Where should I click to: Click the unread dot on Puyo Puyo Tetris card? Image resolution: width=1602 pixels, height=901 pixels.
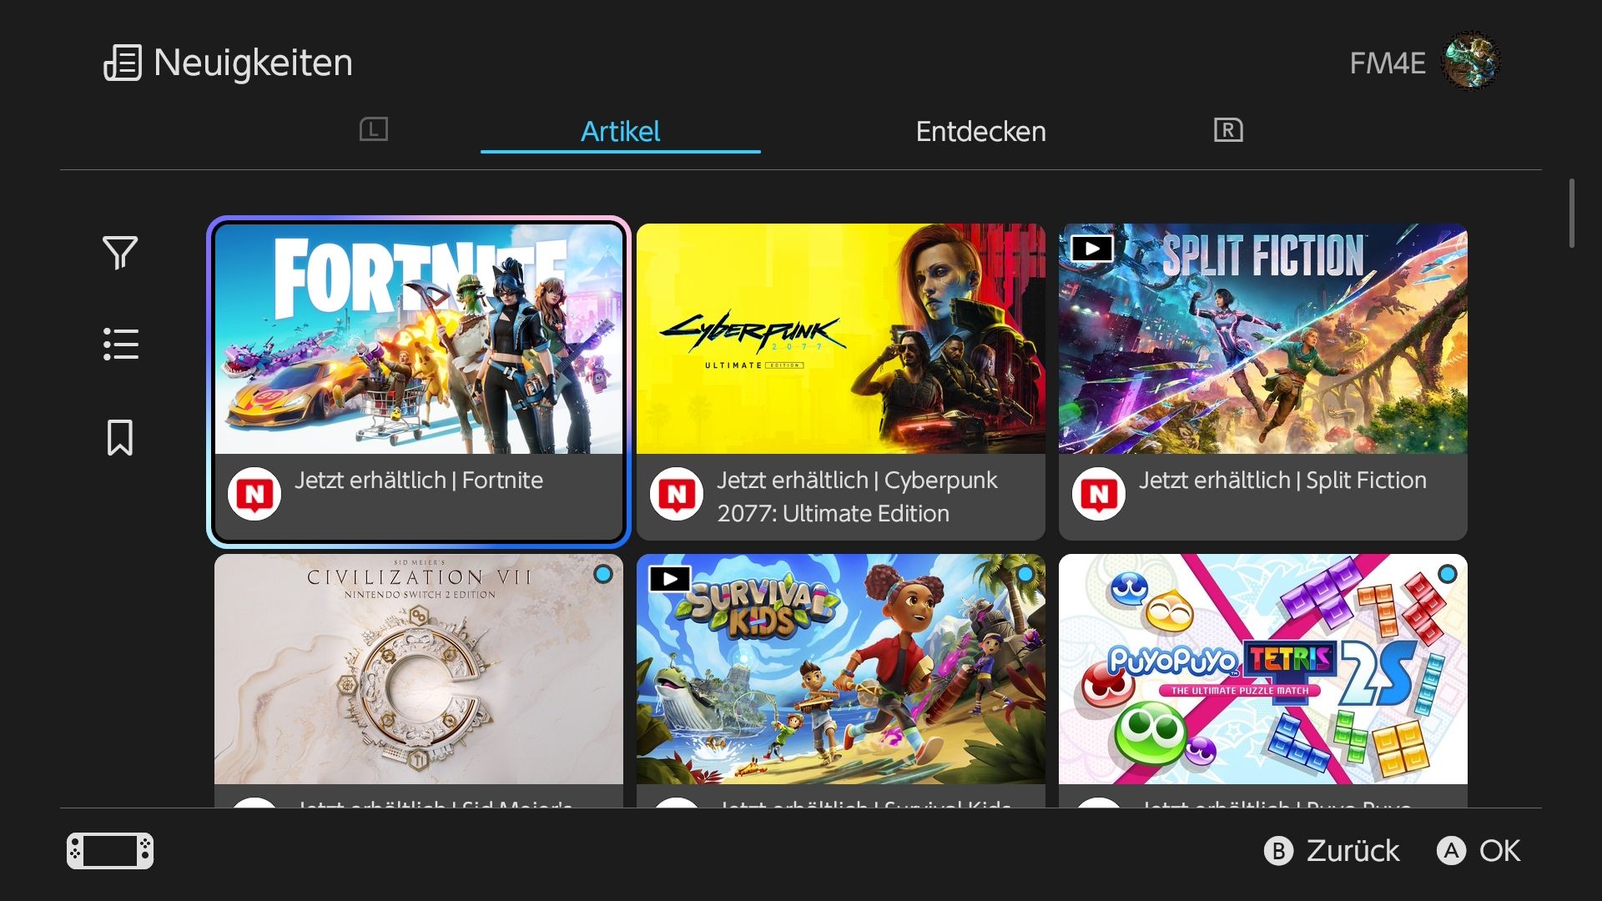1448,574
